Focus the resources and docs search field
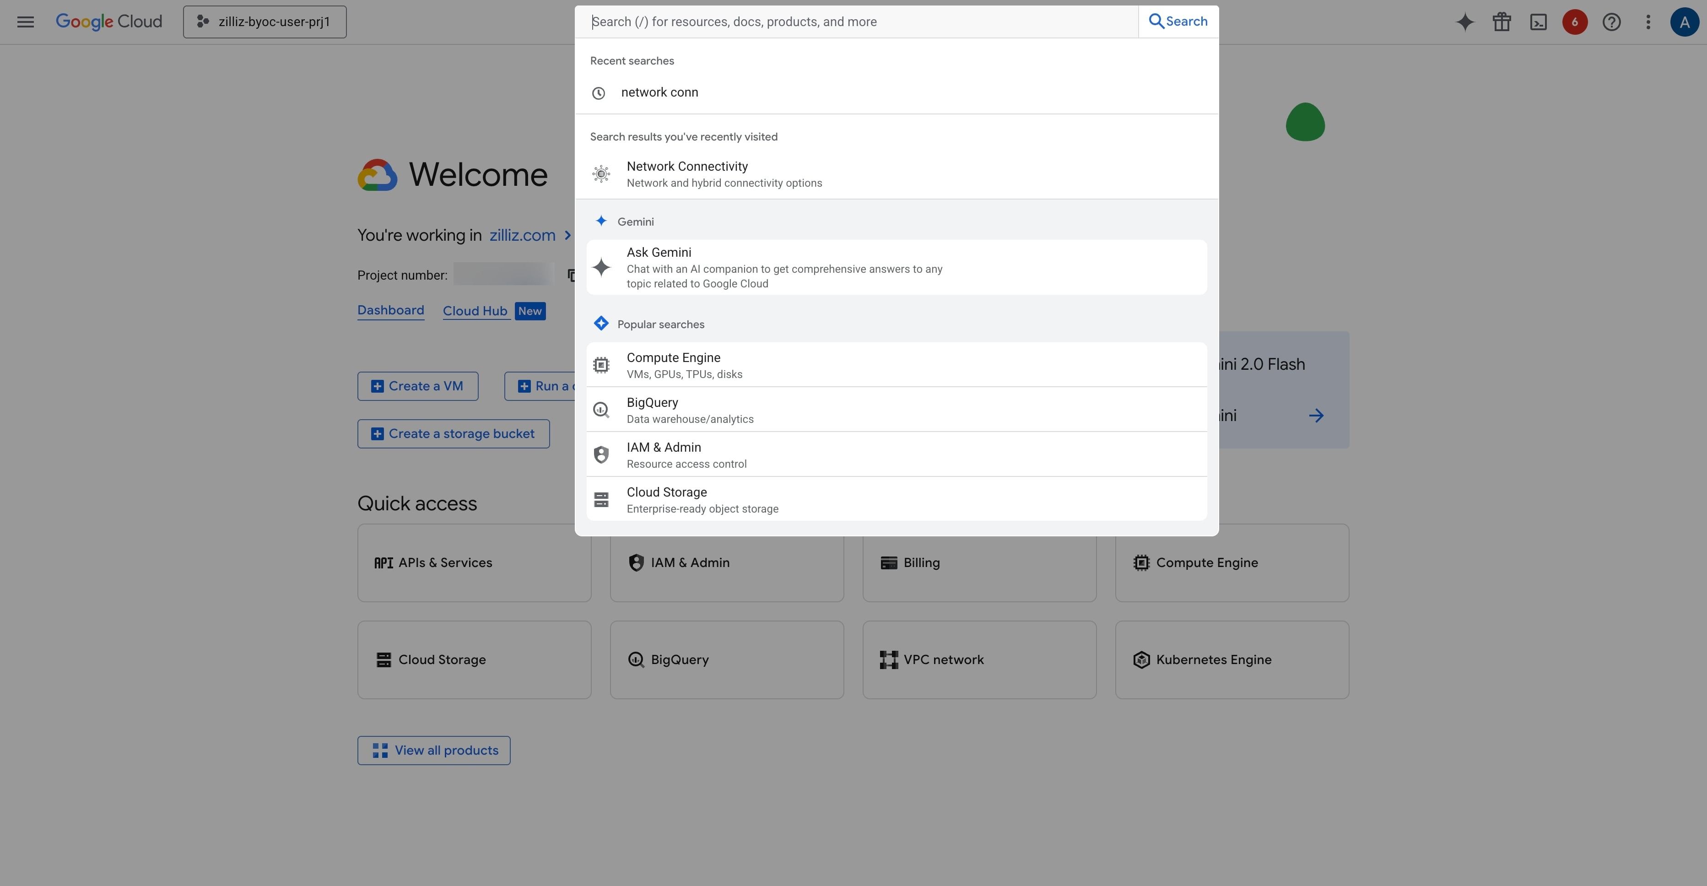Screen dimensions: 1707x886 click(857, 22)
